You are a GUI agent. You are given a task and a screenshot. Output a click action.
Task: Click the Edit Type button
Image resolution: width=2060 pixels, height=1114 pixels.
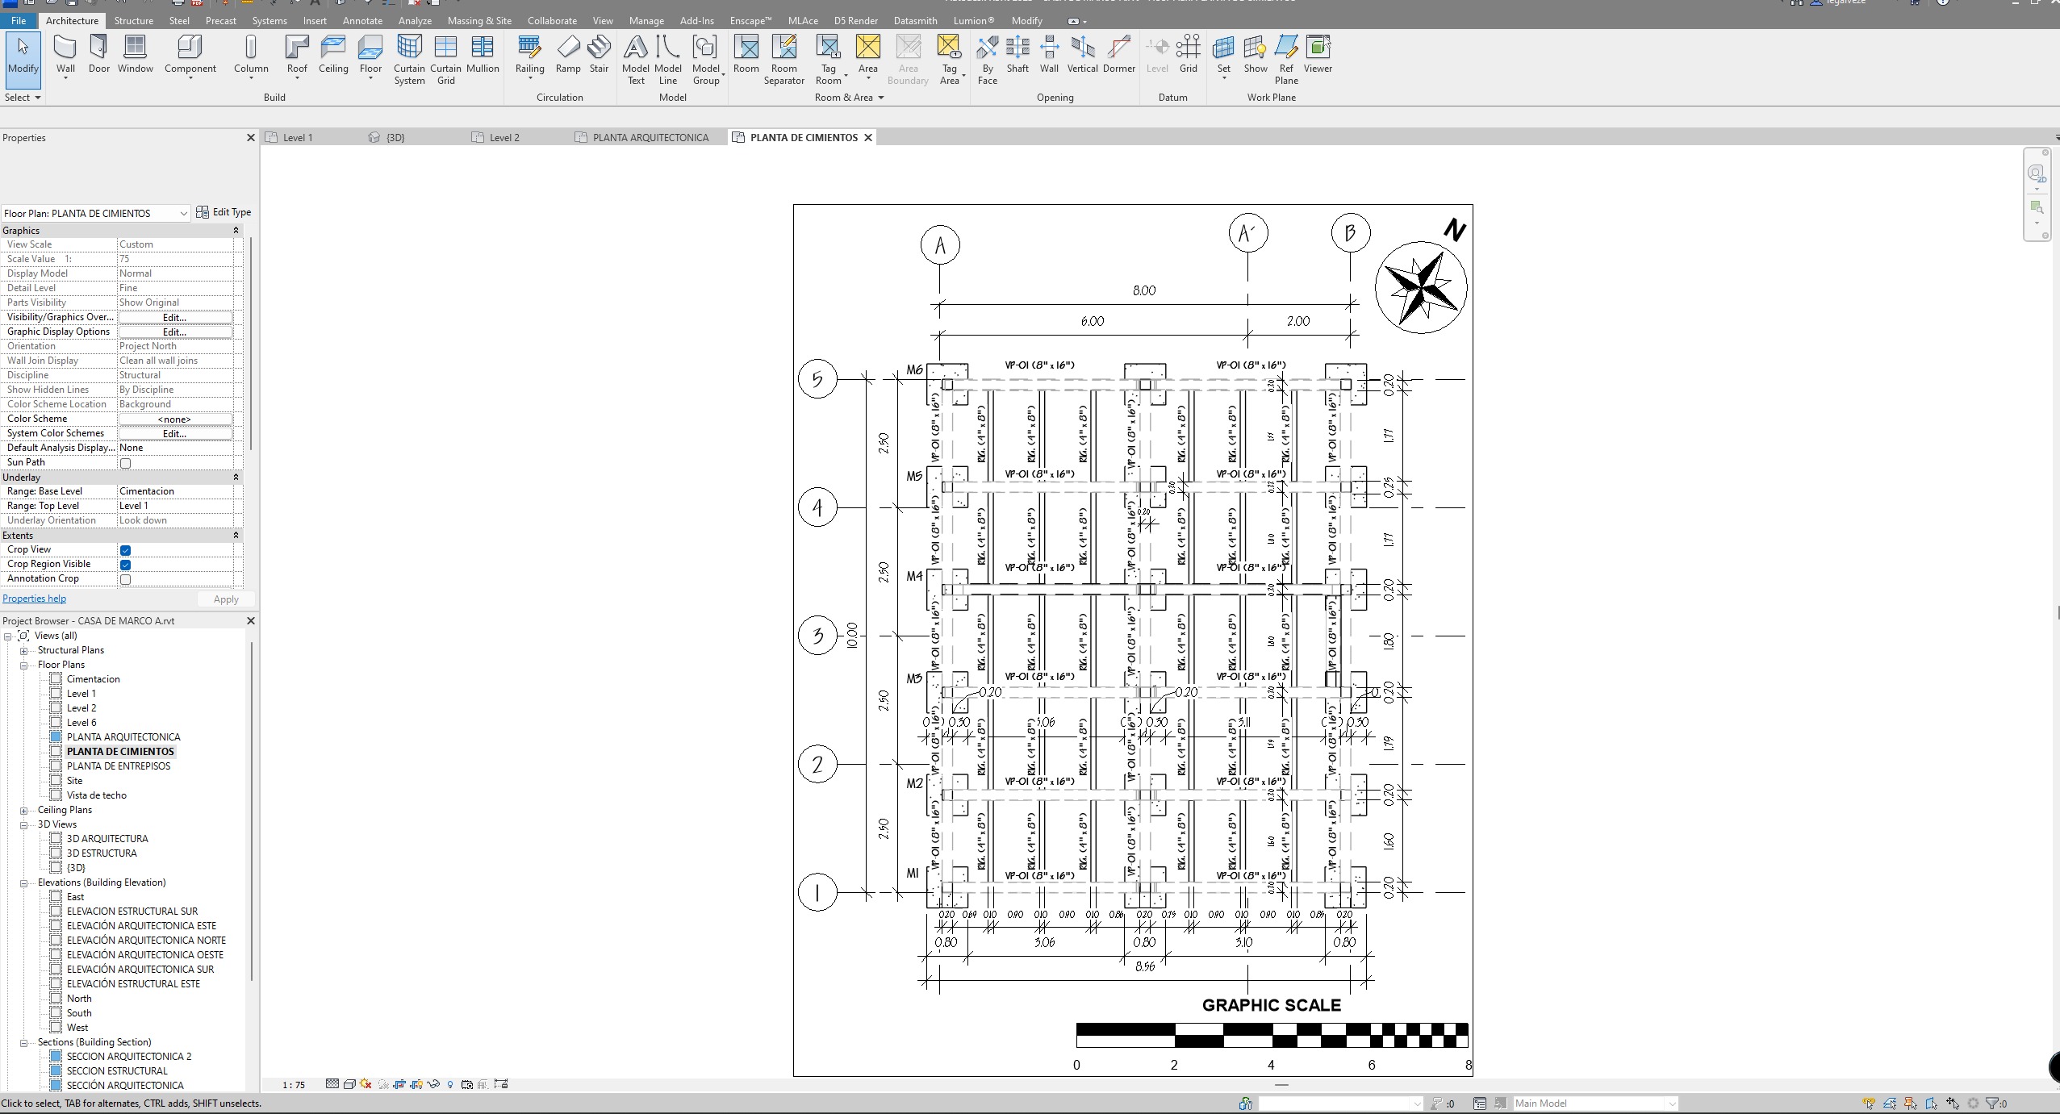pyautogui.click(x=224, y=212)
